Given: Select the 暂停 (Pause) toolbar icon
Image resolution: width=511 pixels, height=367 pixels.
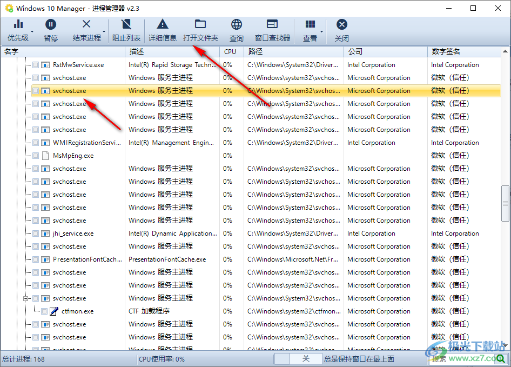Looking at the screenshot, I should (x=50, y=24).
